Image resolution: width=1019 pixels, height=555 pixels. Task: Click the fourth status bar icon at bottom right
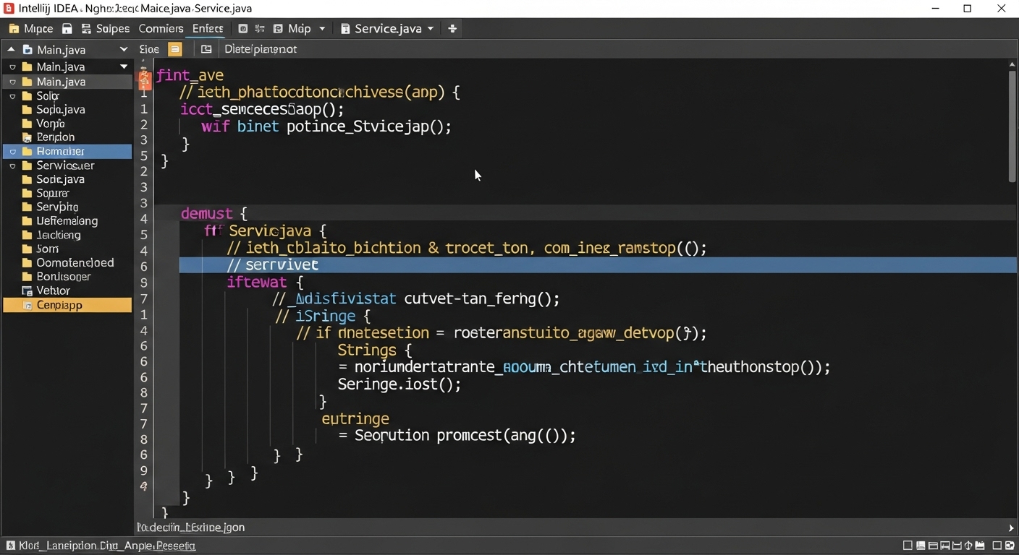[x=945, y=546]
